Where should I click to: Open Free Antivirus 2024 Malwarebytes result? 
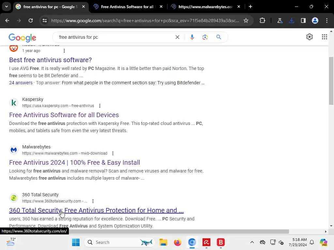pos(75,163)
